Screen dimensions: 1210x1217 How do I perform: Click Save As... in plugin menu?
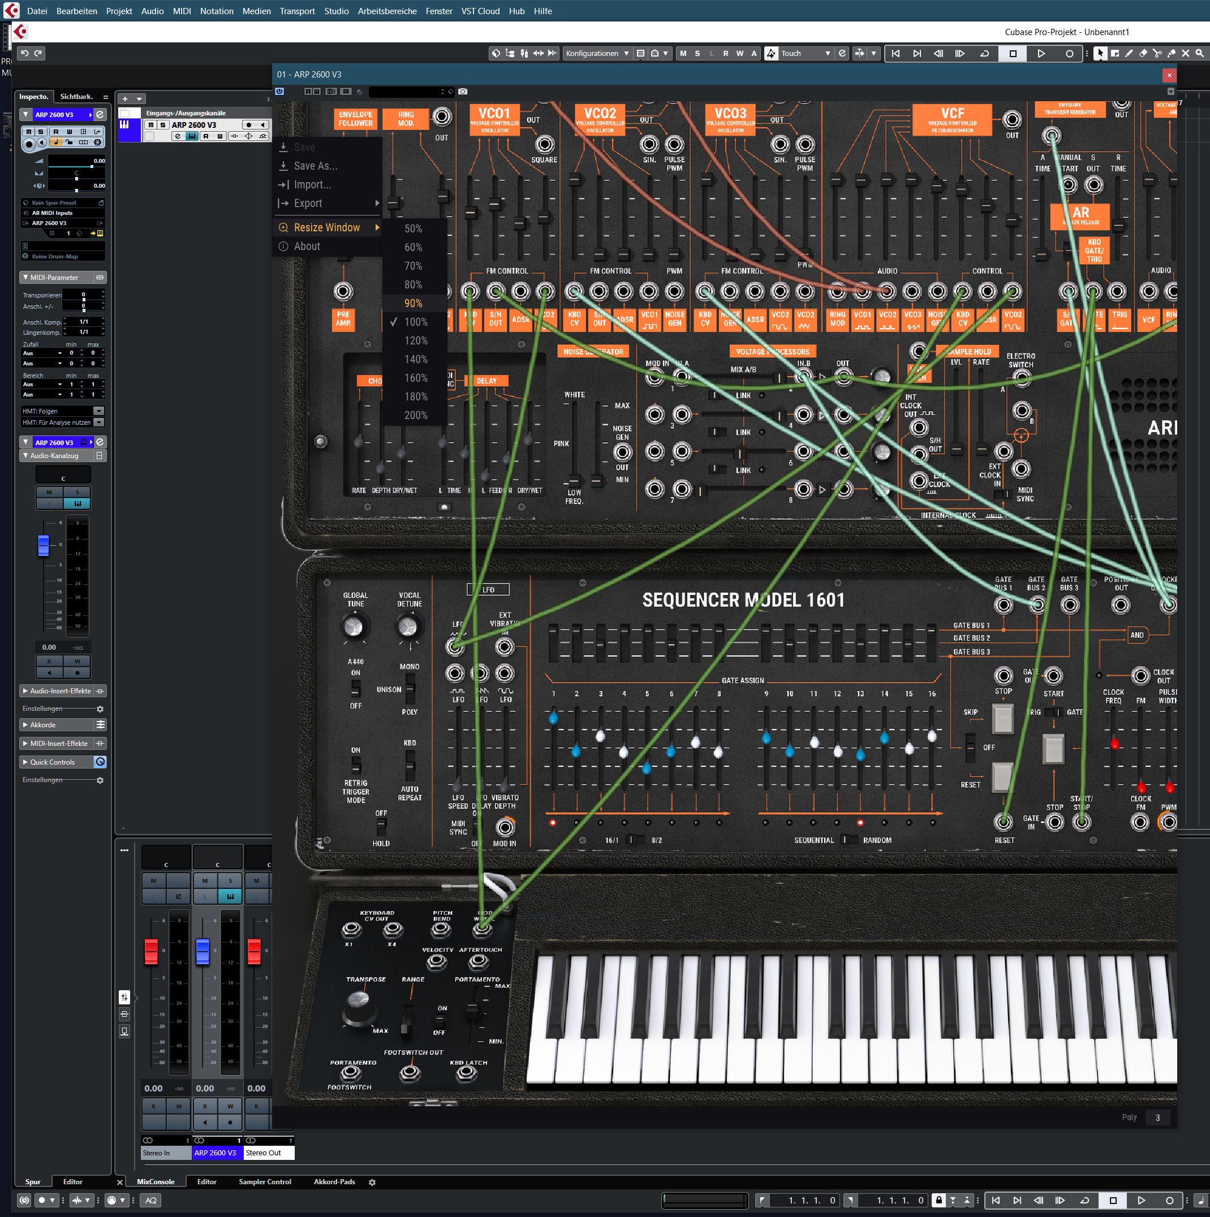pyautogui.click(x=315, y=166)
